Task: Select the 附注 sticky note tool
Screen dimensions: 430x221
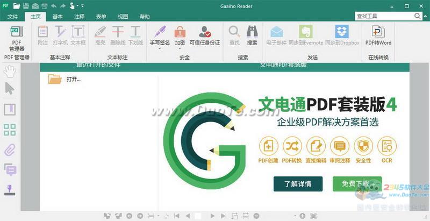Action: coord(43,35)
